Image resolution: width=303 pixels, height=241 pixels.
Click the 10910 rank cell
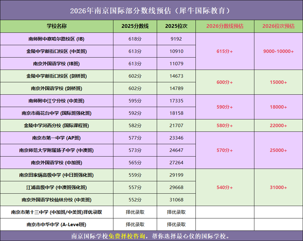tap(176, 51)
